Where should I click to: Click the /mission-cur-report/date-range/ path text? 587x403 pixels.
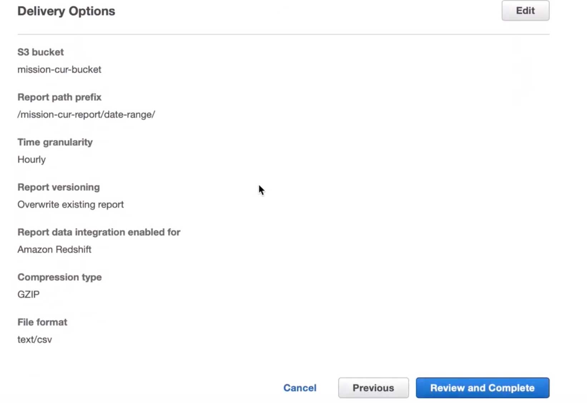pyautogui.click(x=86, y=114)
